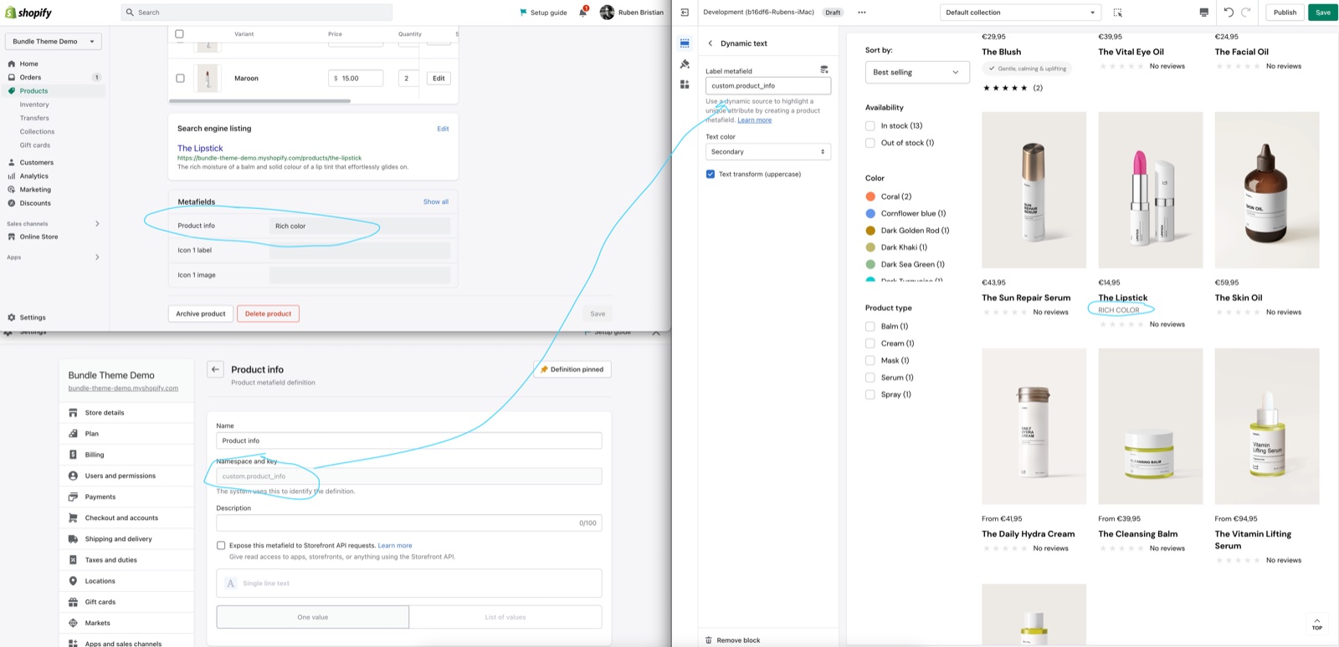Click the back arrow beside Product info

click(x=215, y=369)
